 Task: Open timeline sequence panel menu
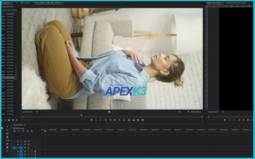pos(24,125)
